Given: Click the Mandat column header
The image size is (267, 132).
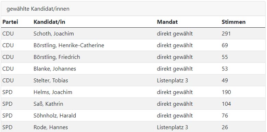Looking at the screenshot, I should coord(167,22).
